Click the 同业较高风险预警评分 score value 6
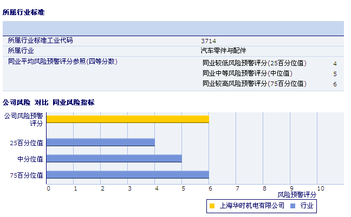This screenshot has height=217, width=351. coord(335,84)
